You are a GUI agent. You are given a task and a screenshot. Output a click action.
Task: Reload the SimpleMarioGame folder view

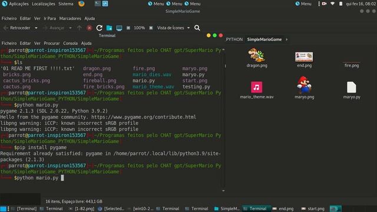click(x=100, y=28)
